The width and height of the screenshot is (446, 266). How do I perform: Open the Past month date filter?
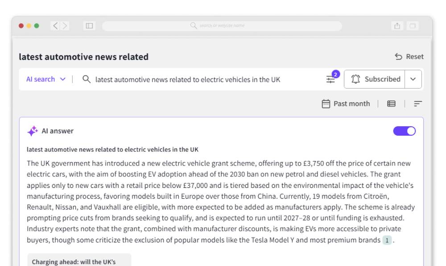346,104
